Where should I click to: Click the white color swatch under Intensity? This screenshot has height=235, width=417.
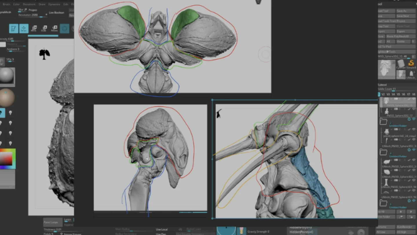3,44
